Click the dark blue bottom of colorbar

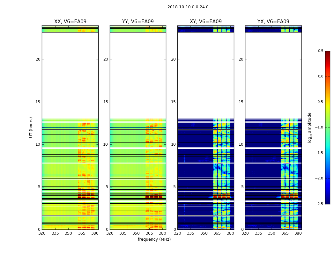(328, 202)
